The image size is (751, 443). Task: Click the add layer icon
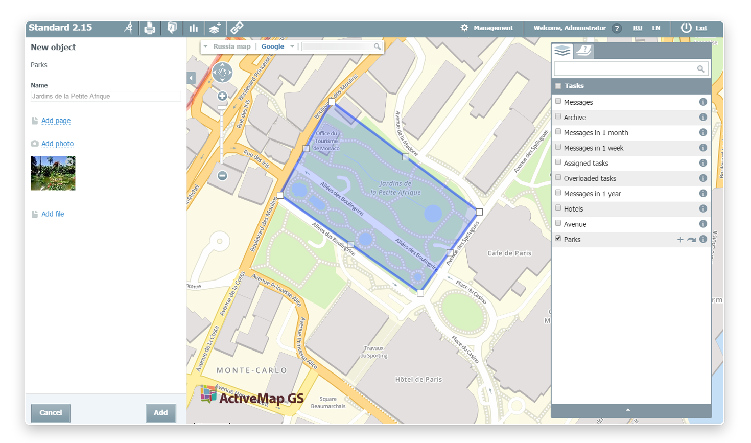215,28
